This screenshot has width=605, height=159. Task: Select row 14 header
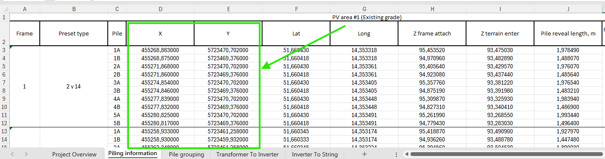(4, 139)
